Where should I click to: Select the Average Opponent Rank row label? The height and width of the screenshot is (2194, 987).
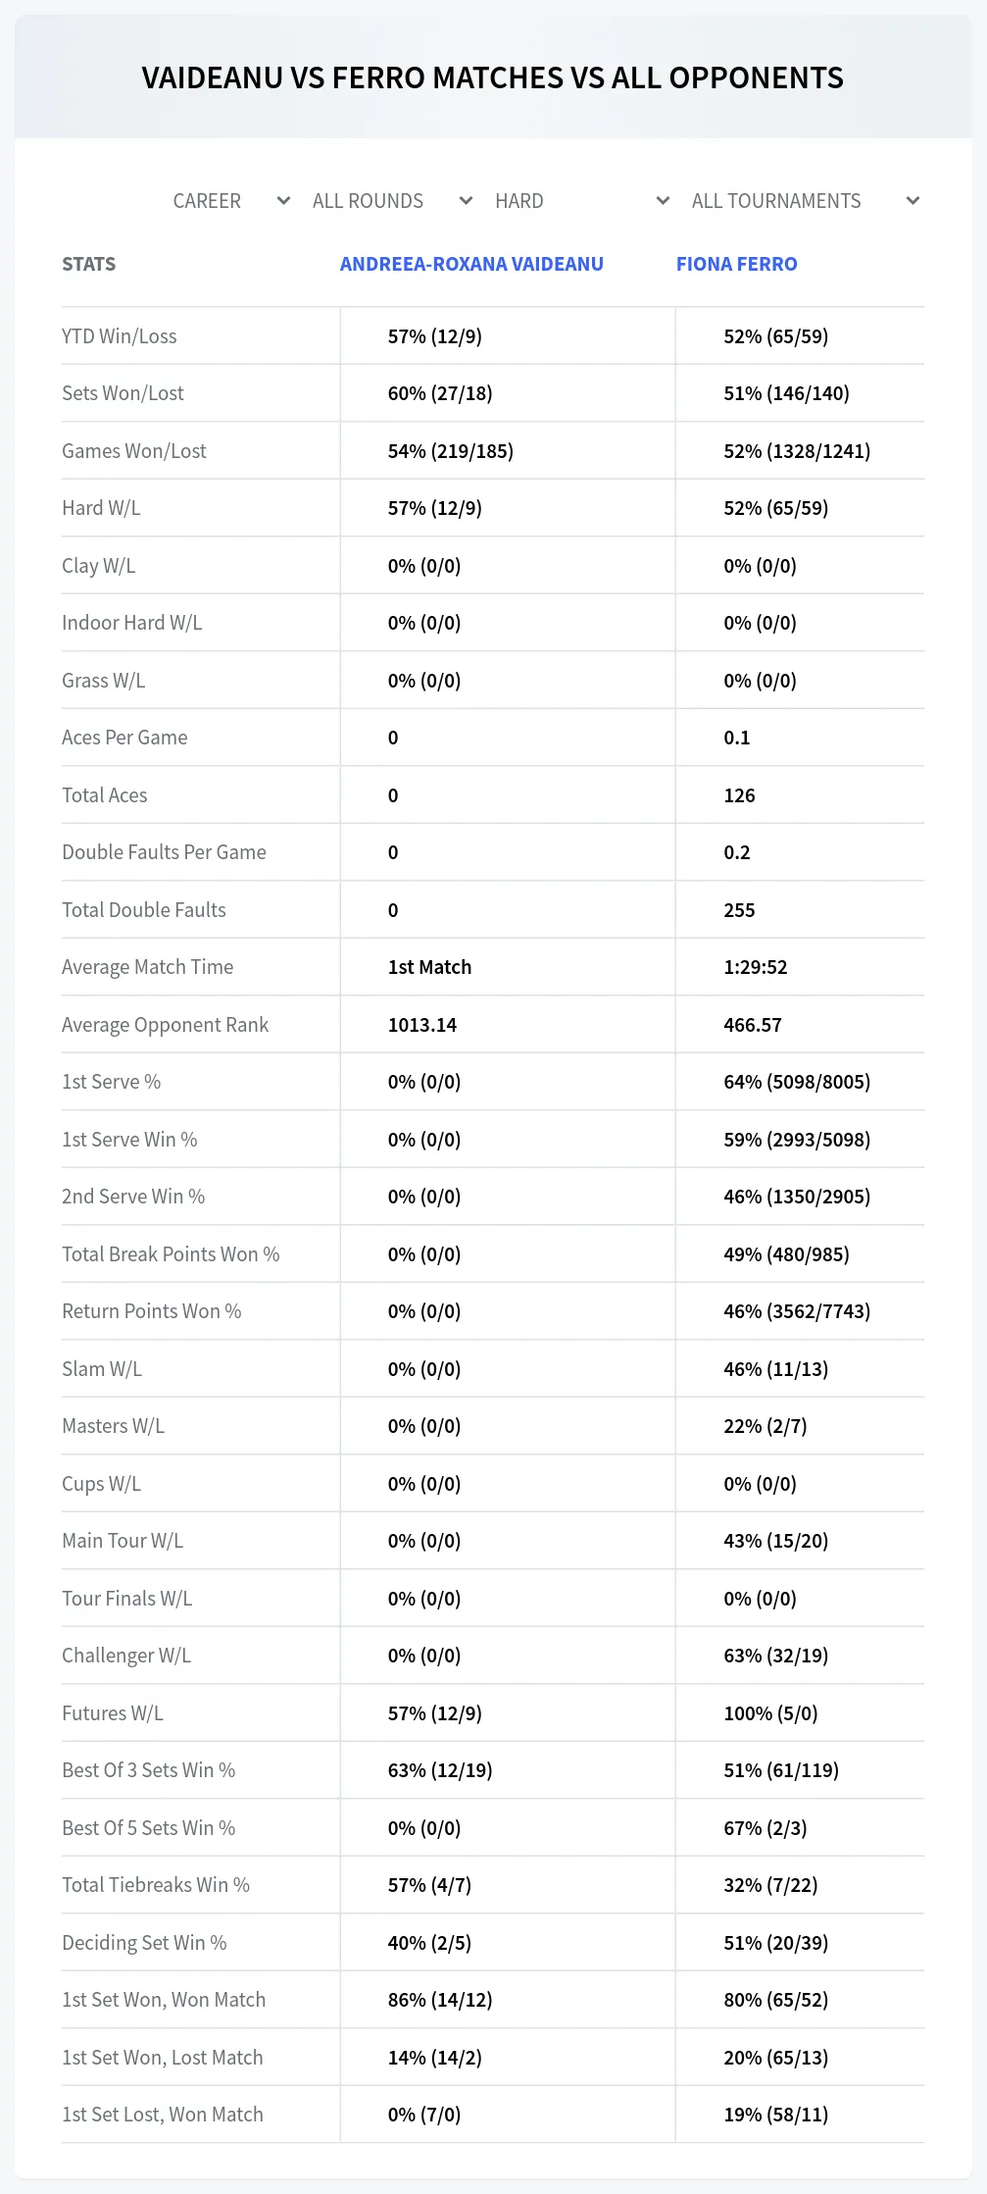coord(165,1025)
